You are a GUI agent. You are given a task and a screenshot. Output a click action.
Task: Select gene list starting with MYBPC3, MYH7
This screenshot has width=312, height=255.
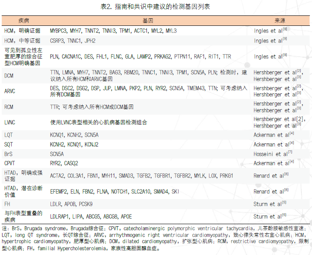(x=113, y=31)
